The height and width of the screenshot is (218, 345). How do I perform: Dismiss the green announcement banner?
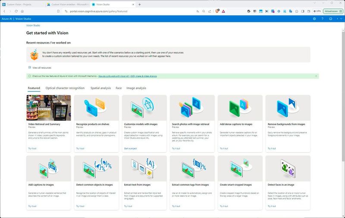pyautogui.click(x=316, y=76)
